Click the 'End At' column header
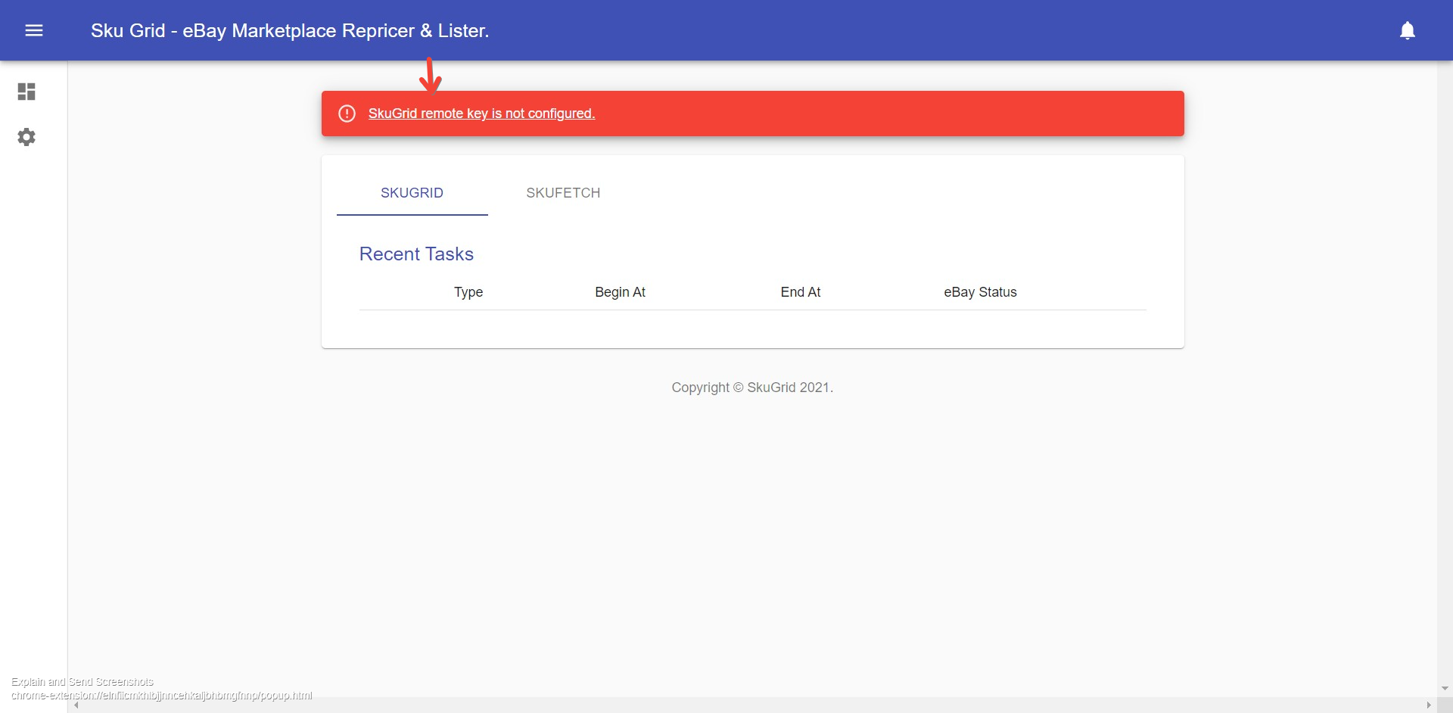This screenshot has height=713, width=1453. [801, 292]
